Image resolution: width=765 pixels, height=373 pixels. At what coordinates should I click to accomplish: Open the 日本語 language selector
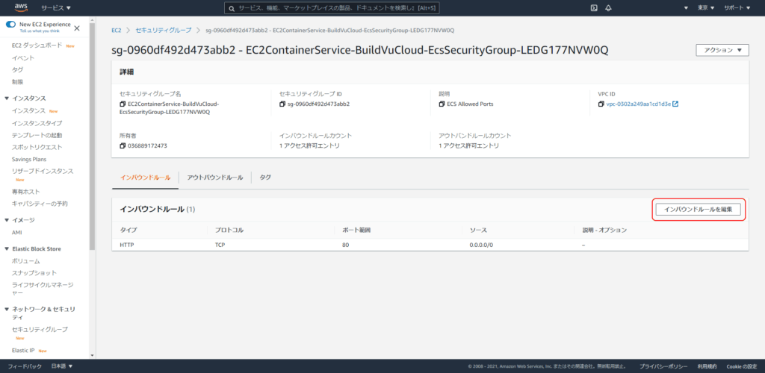[x=62, y=366]
